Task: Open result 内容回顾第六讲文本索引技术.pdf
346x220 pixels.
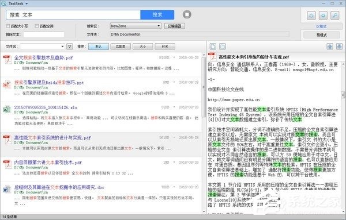Action: coord(48,163)
